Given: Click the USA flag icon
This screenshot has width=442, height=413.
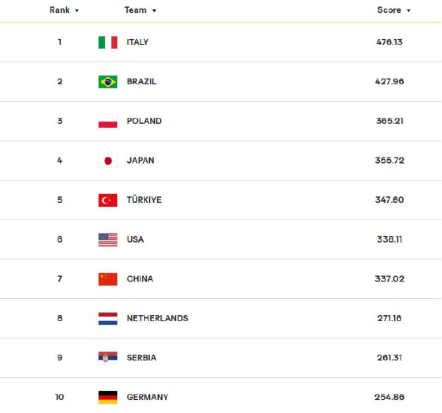Looking at the screenshot, I should (x=108, y=240).
